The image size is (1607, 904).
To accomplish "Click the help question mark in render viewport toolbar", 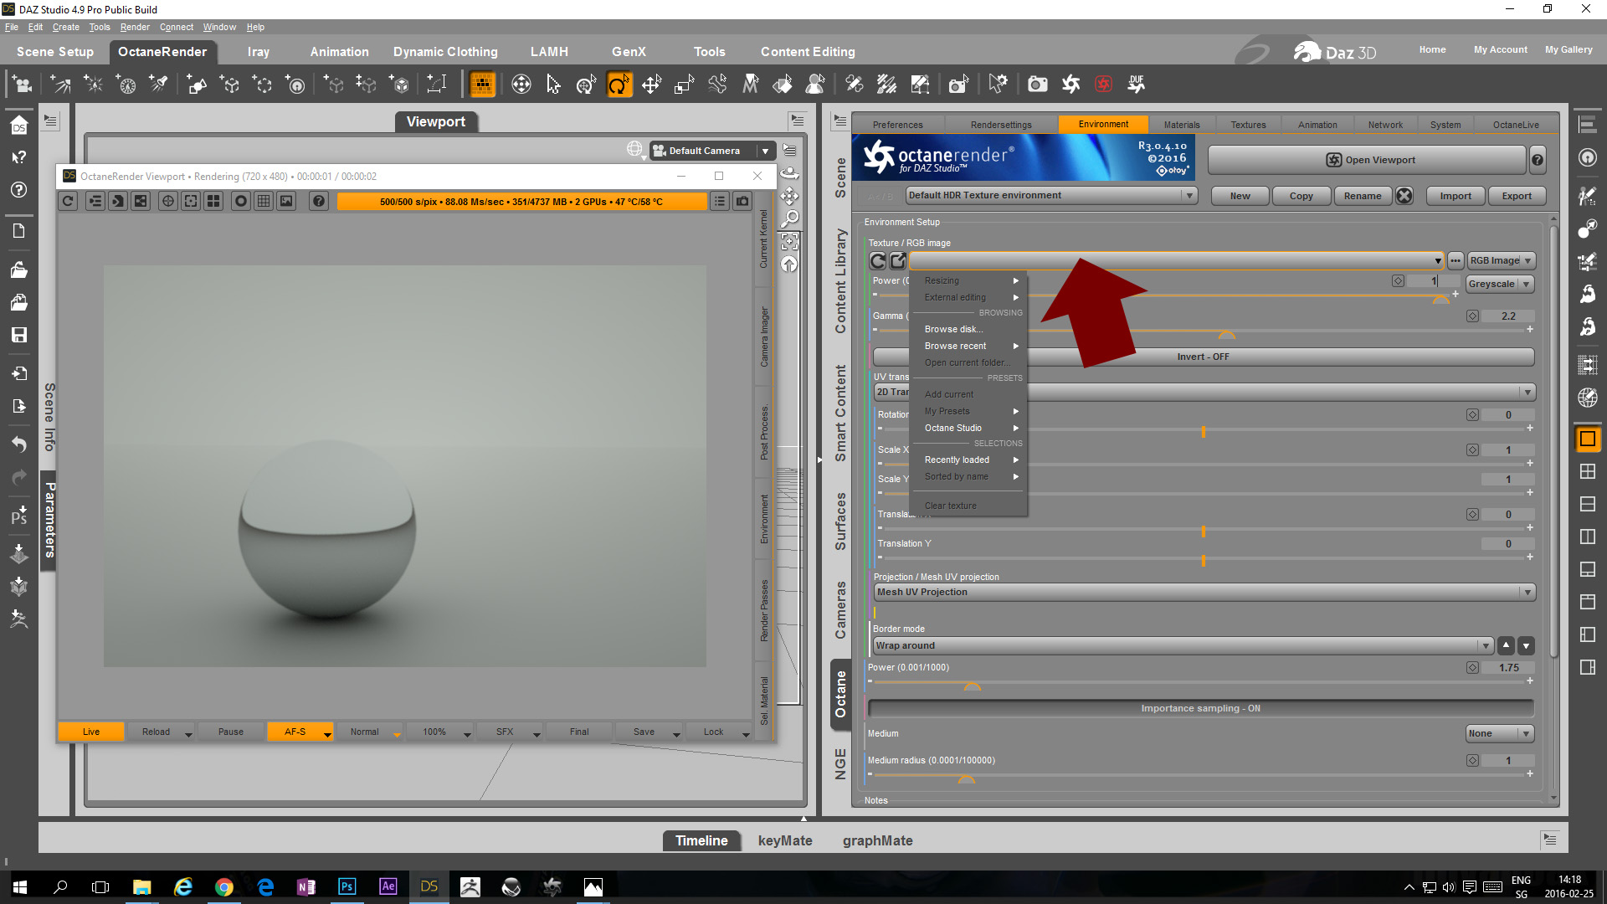I will pos(318,201).
